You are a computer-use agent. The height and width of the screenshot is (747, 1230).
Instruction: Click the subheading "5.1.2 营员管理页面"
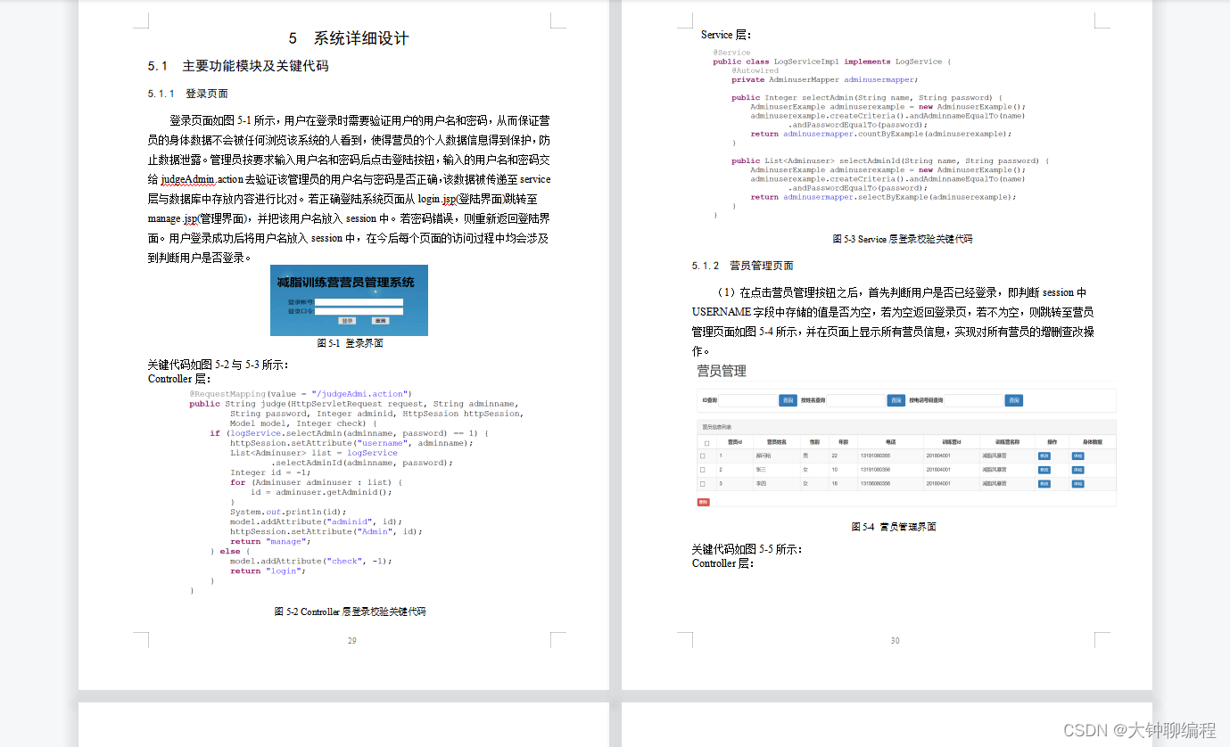[742, 266]
